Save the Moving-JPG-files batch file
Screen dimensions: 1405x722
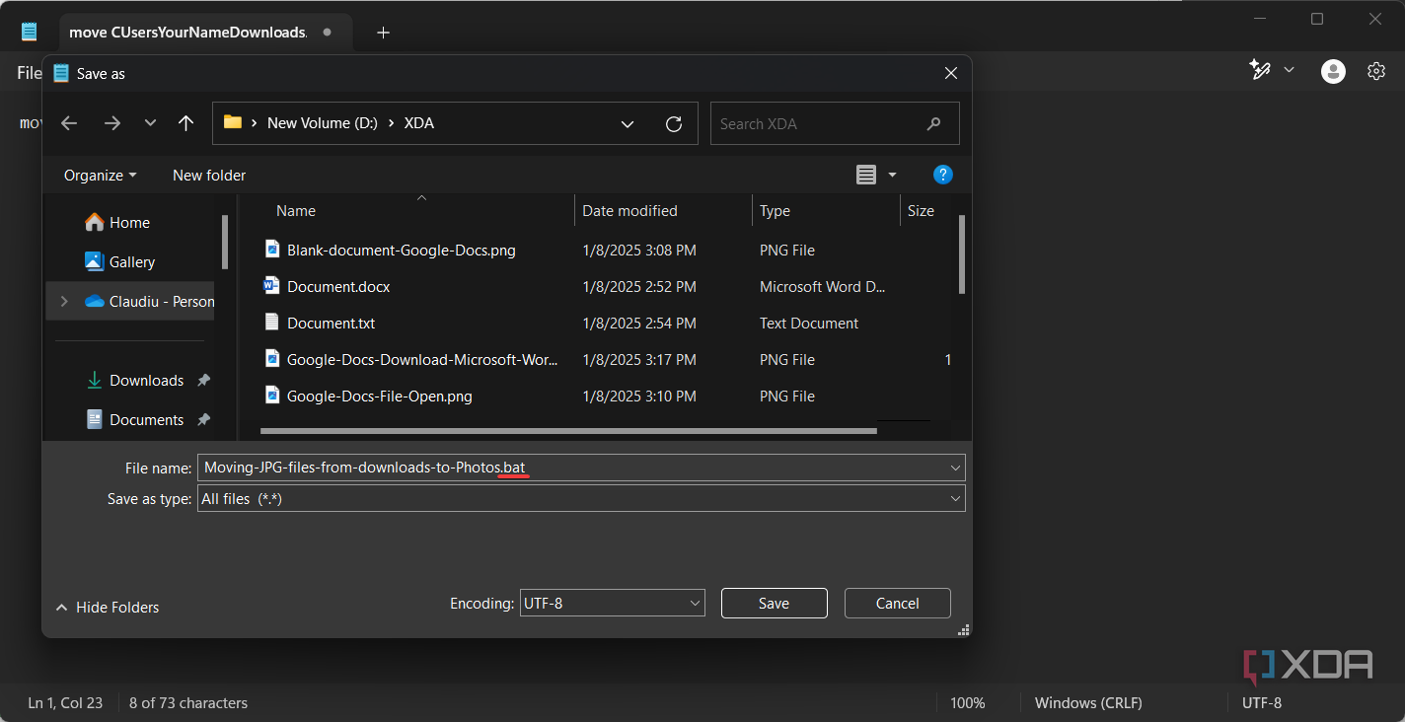[774, 603]
